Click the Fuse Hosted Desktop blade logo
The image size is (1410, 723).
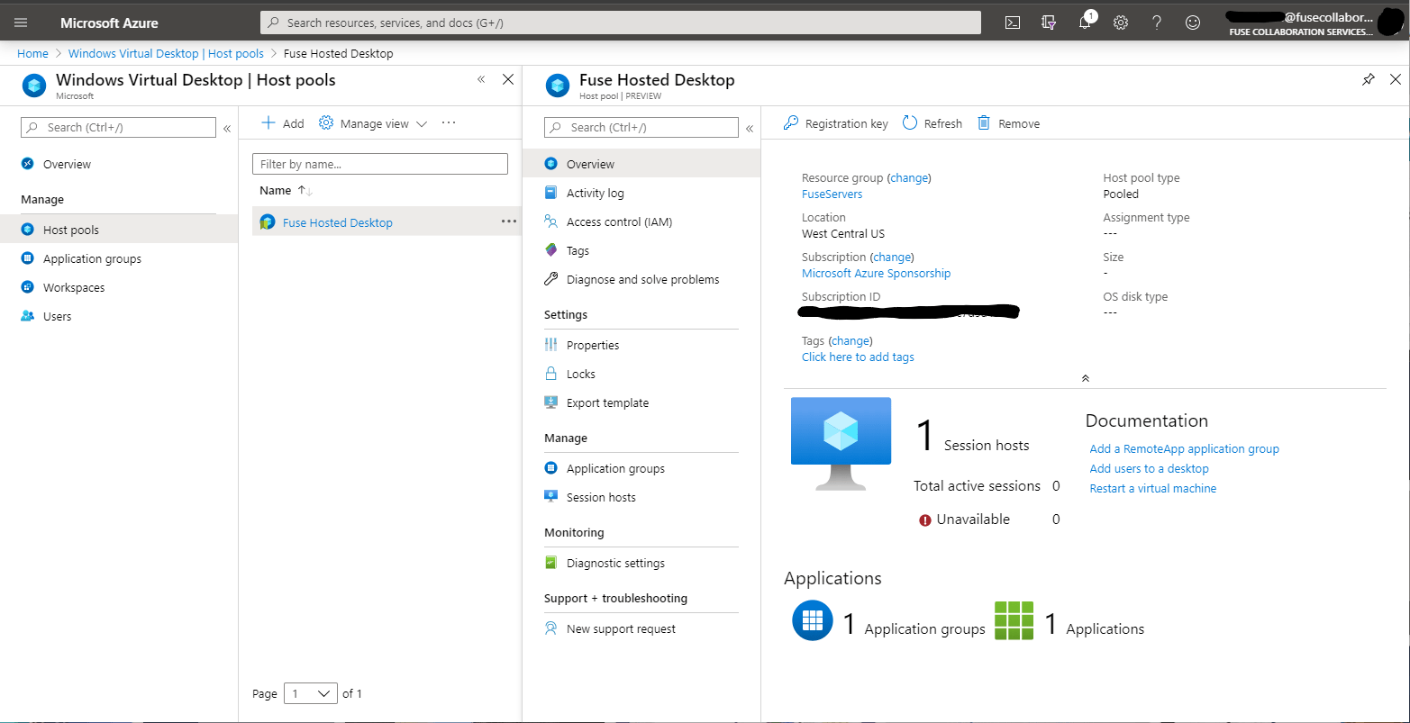(559, 86)
